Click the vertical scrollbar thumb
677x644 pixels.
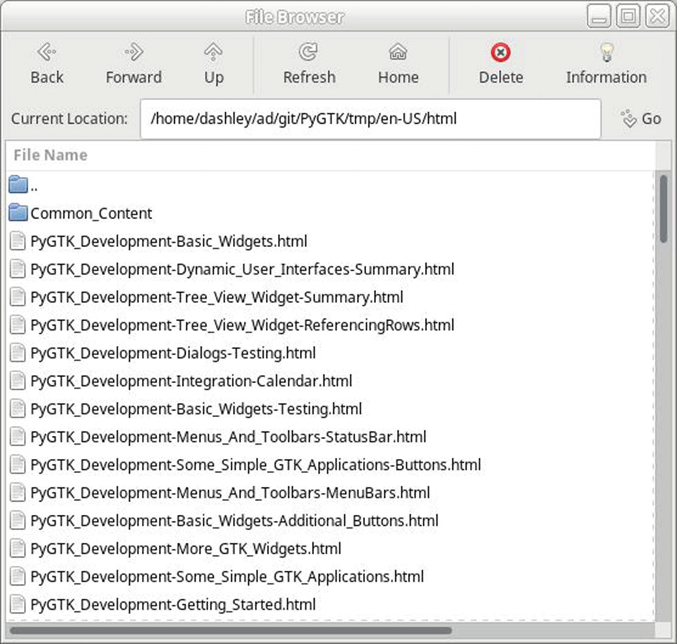click(663, 209)
